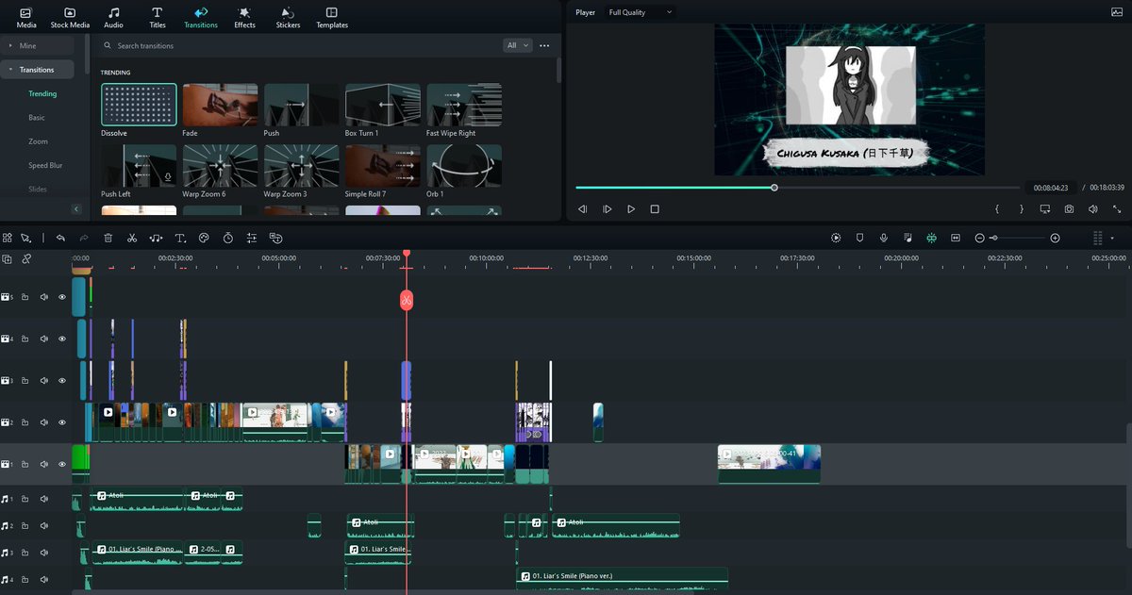Click the Search transitions field
This screenshot has width=1132, height=595.
tap(302, 45)
